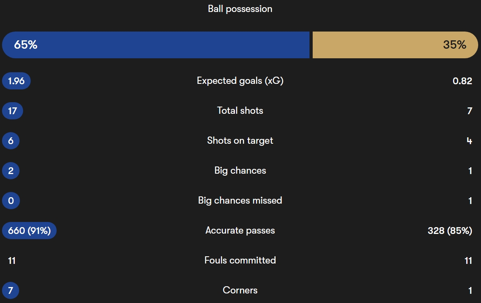481x303 pixels.
Task: Click the Accurate passes label
Action: (240, 230)
